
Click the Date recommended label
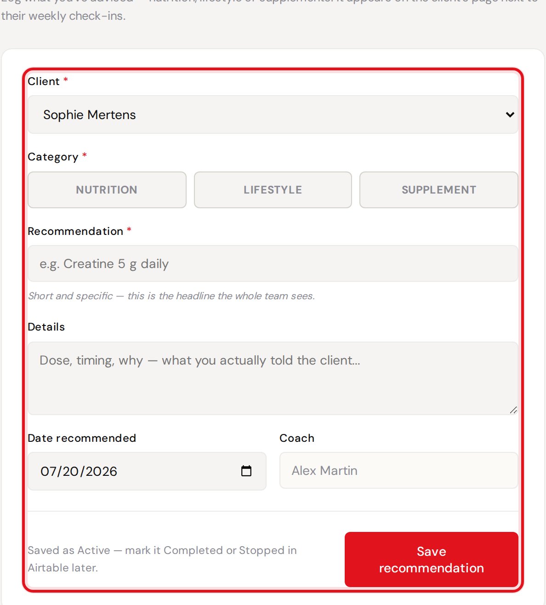tap(82, 438)
